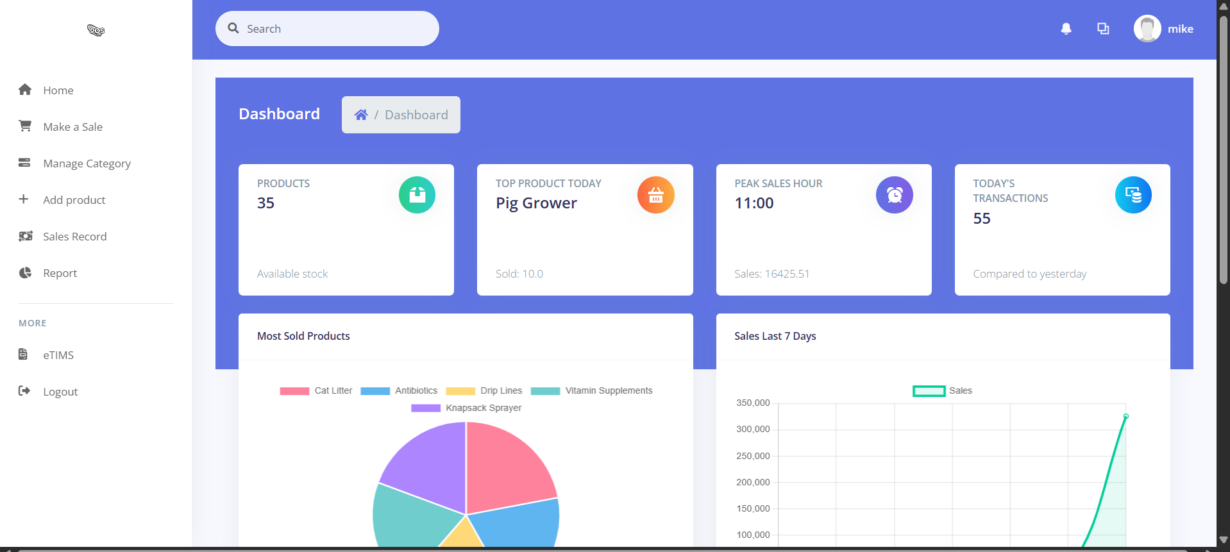Image resolution: width=1230 pixels, height=552 pixels.
Task: Open notifications with the bell icon
Action: coord(1066,29)
